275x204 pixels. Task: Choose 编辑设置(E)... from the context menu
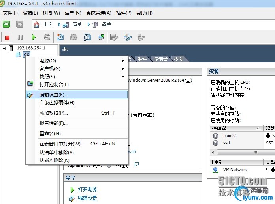point(77,94)
